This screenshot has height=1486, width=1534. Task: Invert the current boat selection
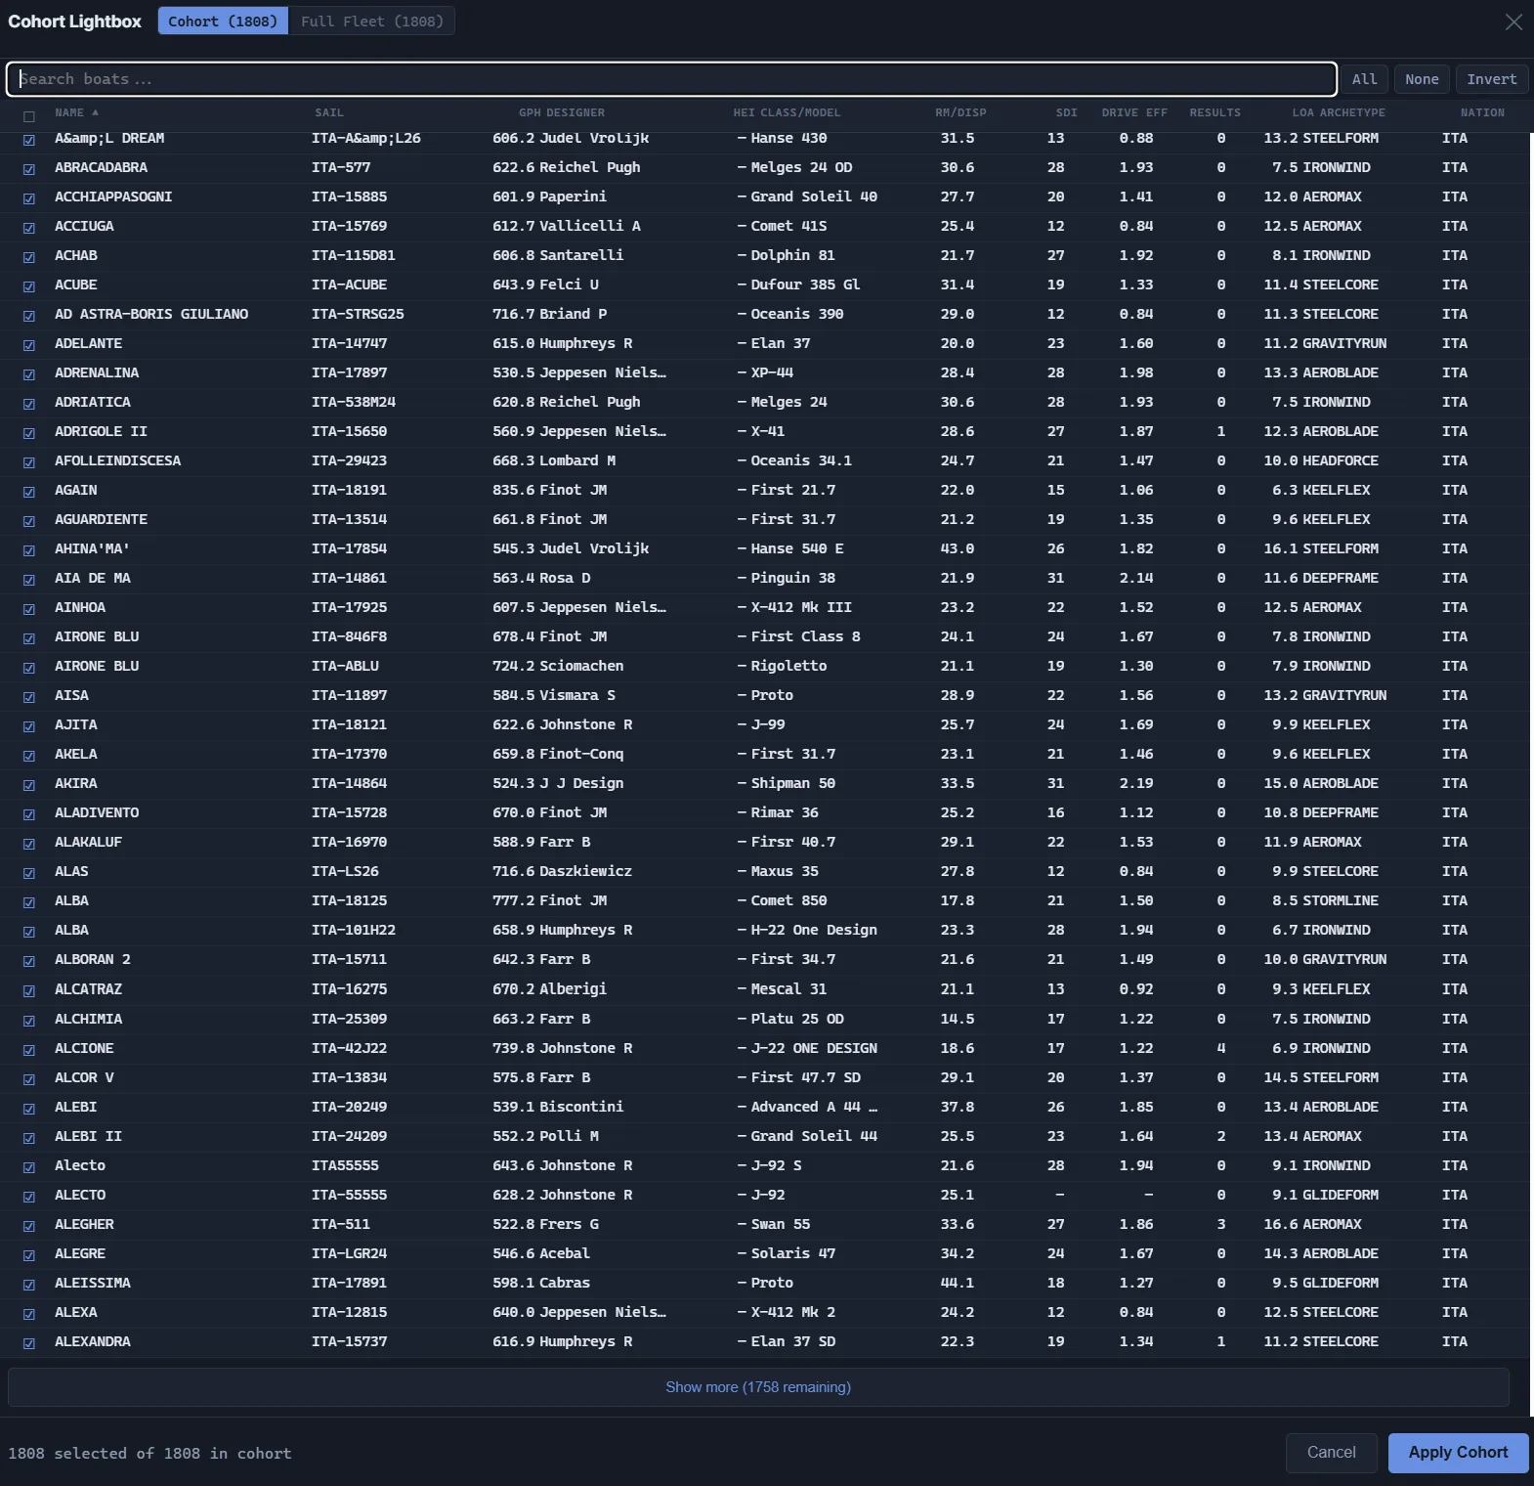pyautogui.click(x=1491, y=79)
